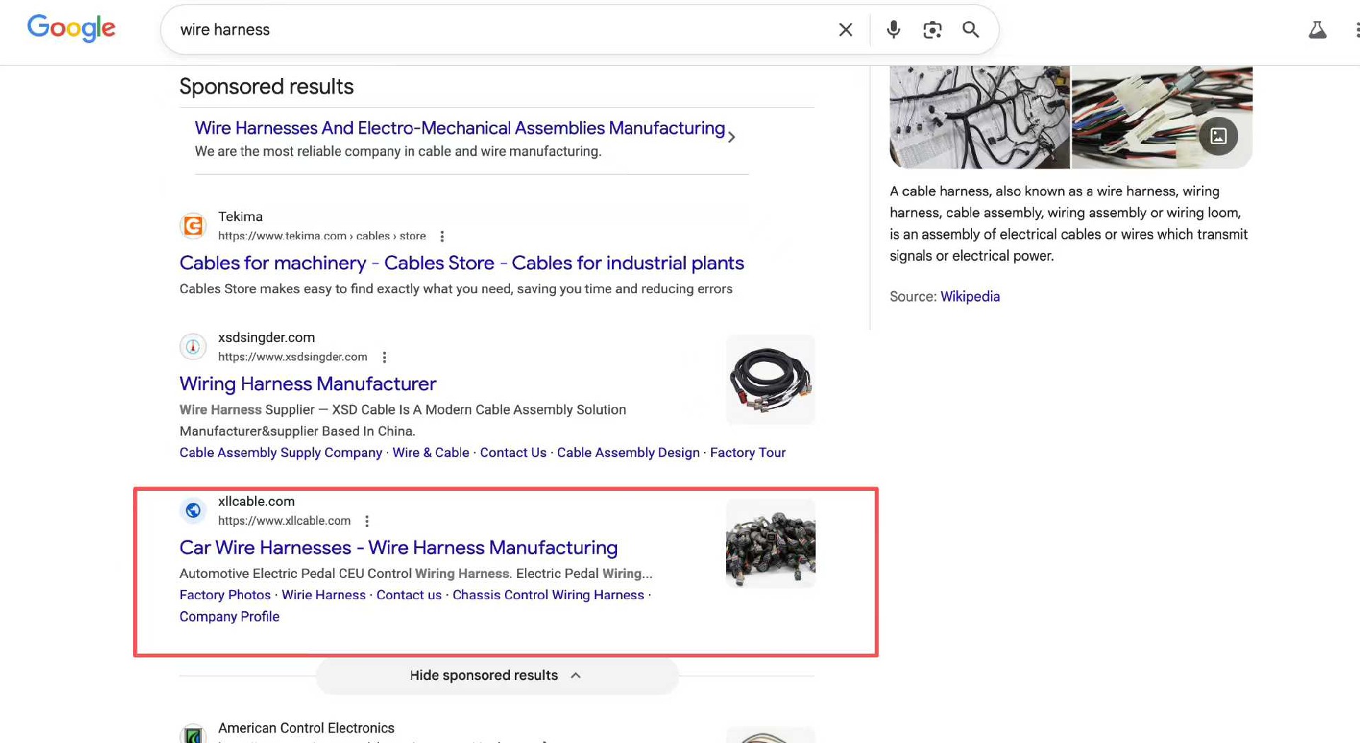The height and width of the screenshot is (743, 1360).
Task: Open the Factory Photos sitelink
Action: [x=225, y=595]
